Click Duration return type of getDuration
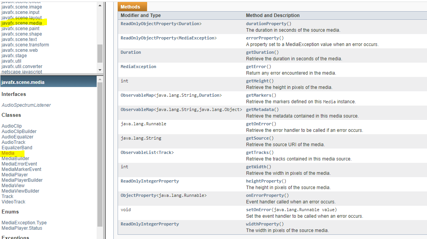Screen dimensions: 427x239 [131, 52]
